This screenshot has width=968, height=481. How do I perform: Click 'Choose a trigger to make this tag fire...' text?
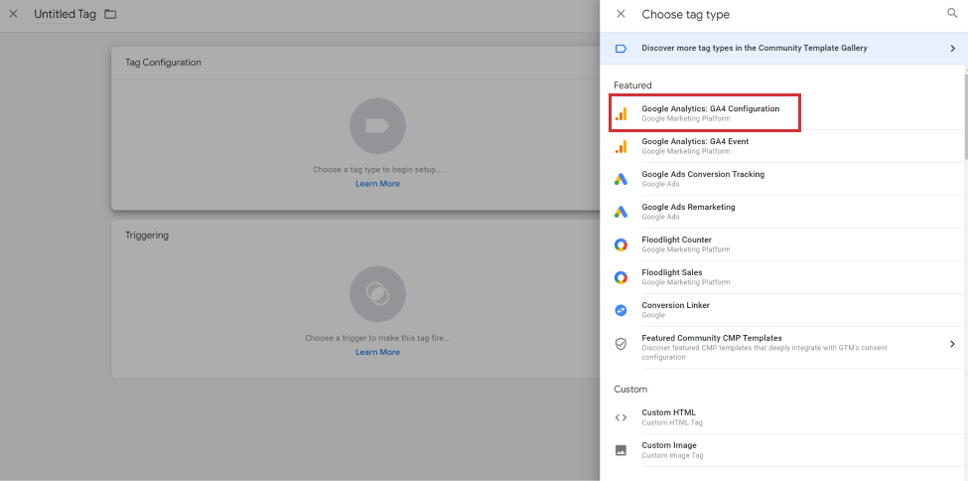pos(378,338)
